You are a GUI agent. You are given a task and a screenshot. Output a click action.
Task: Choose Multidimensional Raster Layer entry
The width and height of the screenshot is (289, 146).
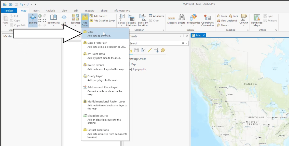[105, 105]
